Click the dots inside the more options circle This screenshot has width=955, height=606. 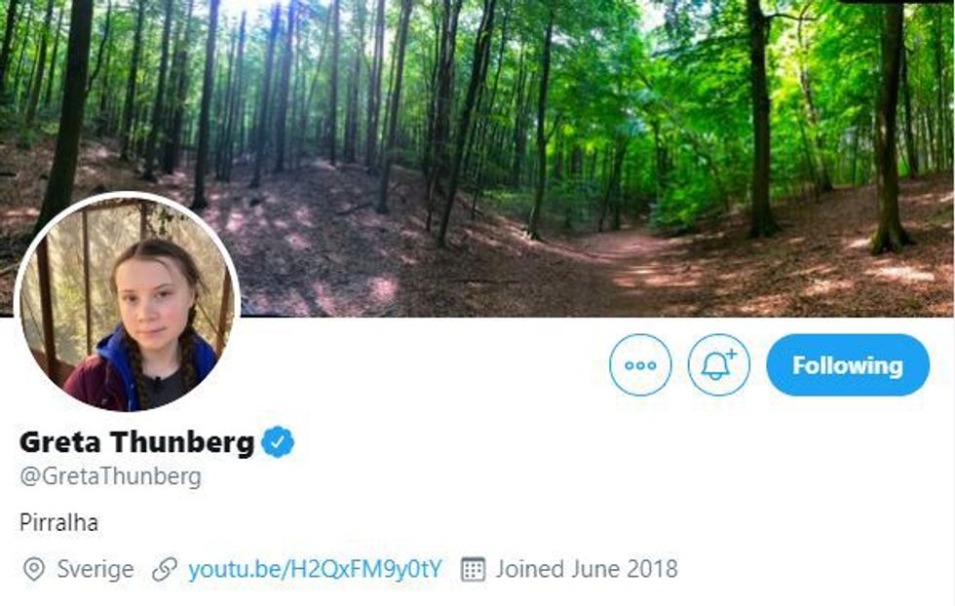coord(640,365)
